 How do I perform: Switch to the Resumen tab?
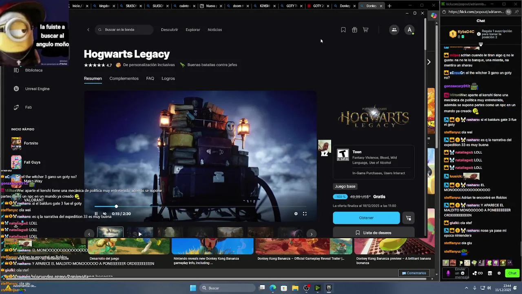pos(93,78)
